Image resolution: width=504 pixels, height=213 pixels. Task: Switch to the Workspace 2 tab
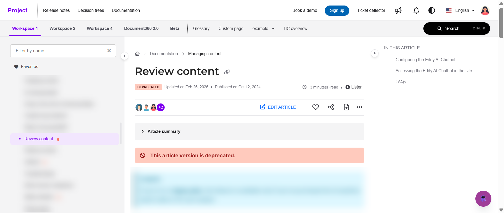(62, 28)
